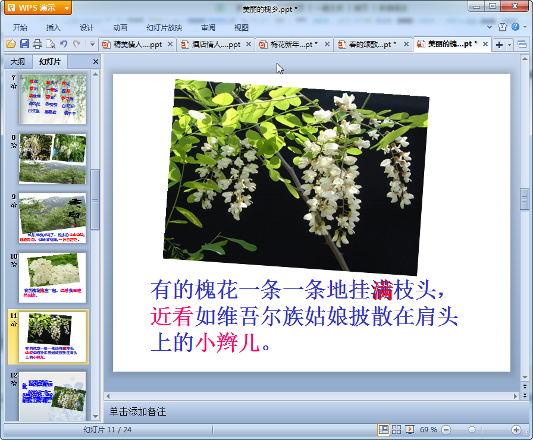The height and width of the screenshot is (440, 533).
Task: Open the 开始 menu
Action: pos(20,27)
